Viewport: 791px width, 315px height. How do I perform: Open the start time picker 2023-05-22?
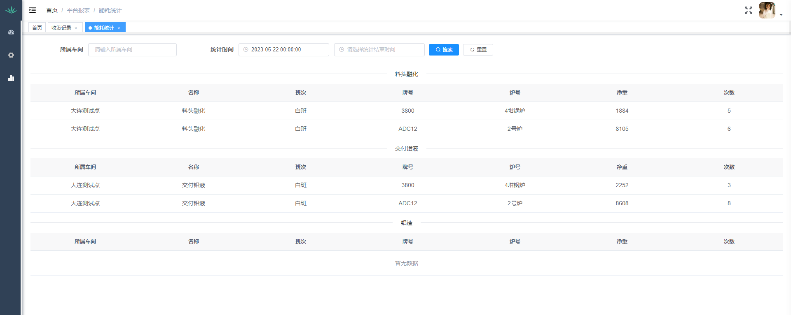point(284,50)
